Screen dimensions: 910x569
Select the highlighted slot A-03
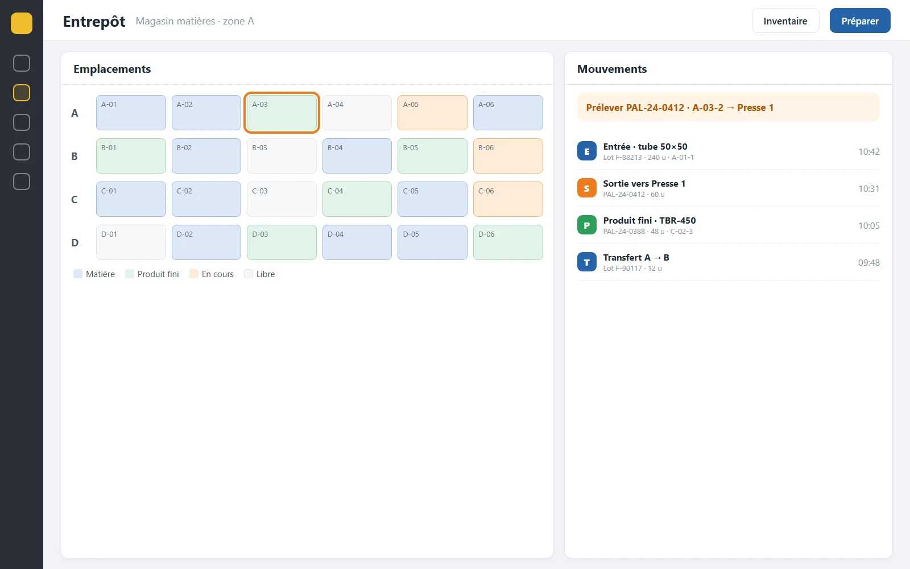(282, 113)
